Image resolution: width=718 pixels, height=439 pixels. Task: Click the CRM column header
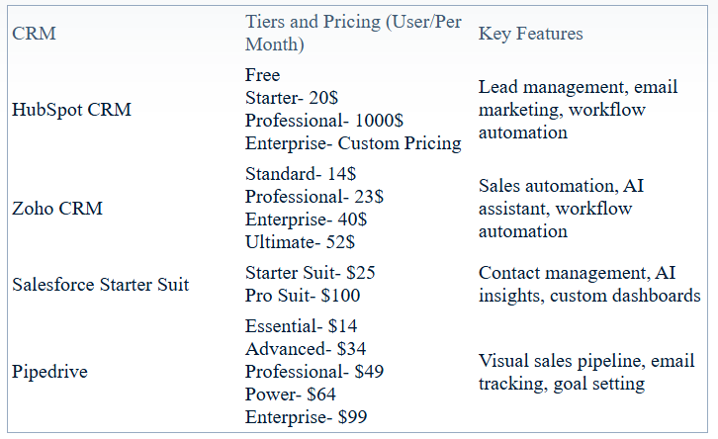pyautogui.click(x=34, y=34)
